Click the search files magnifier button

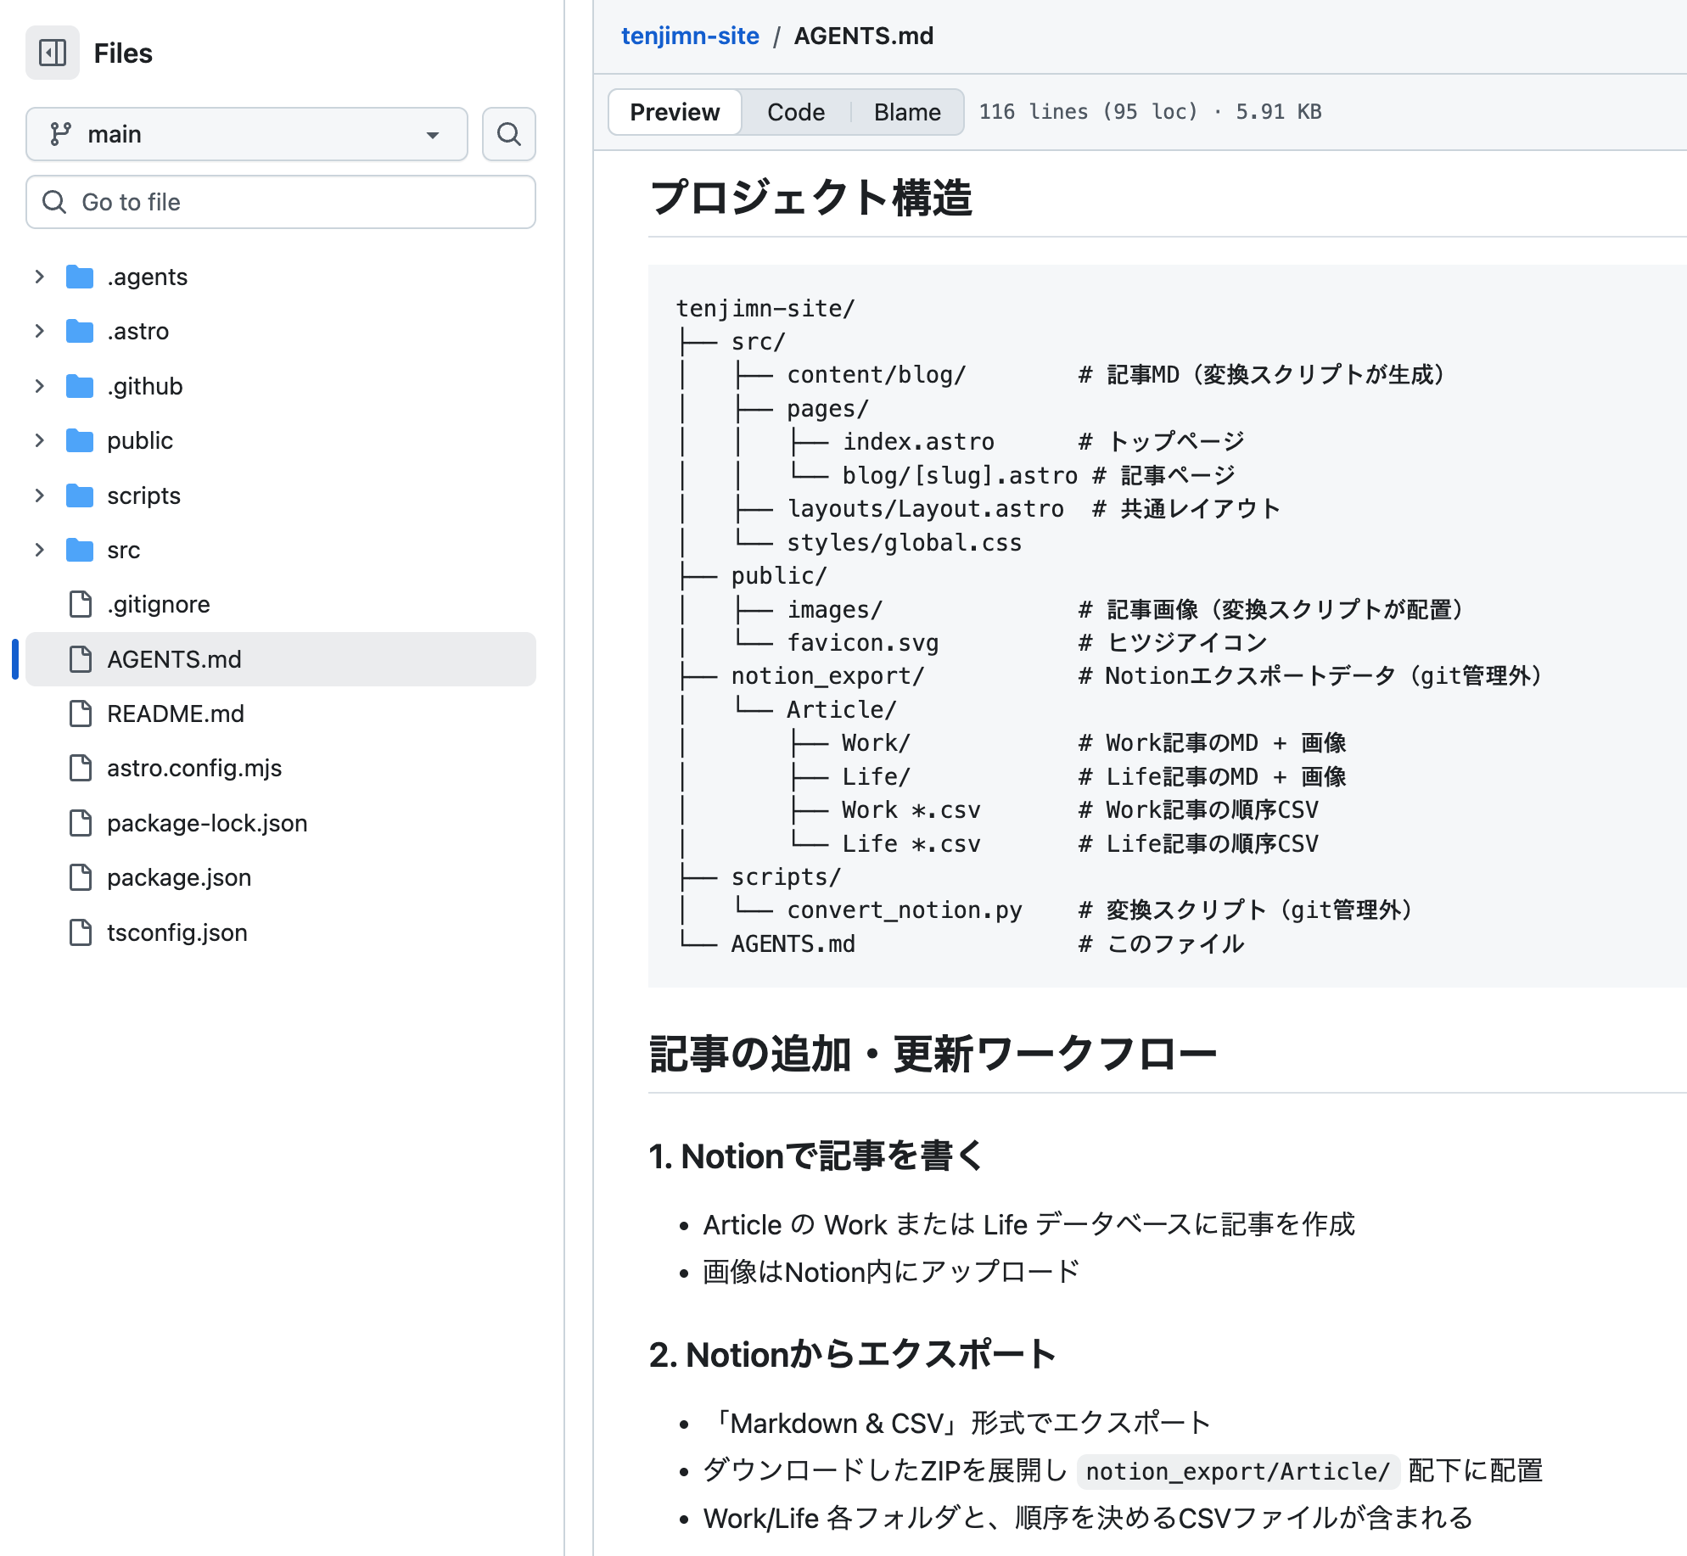point(508,134)
